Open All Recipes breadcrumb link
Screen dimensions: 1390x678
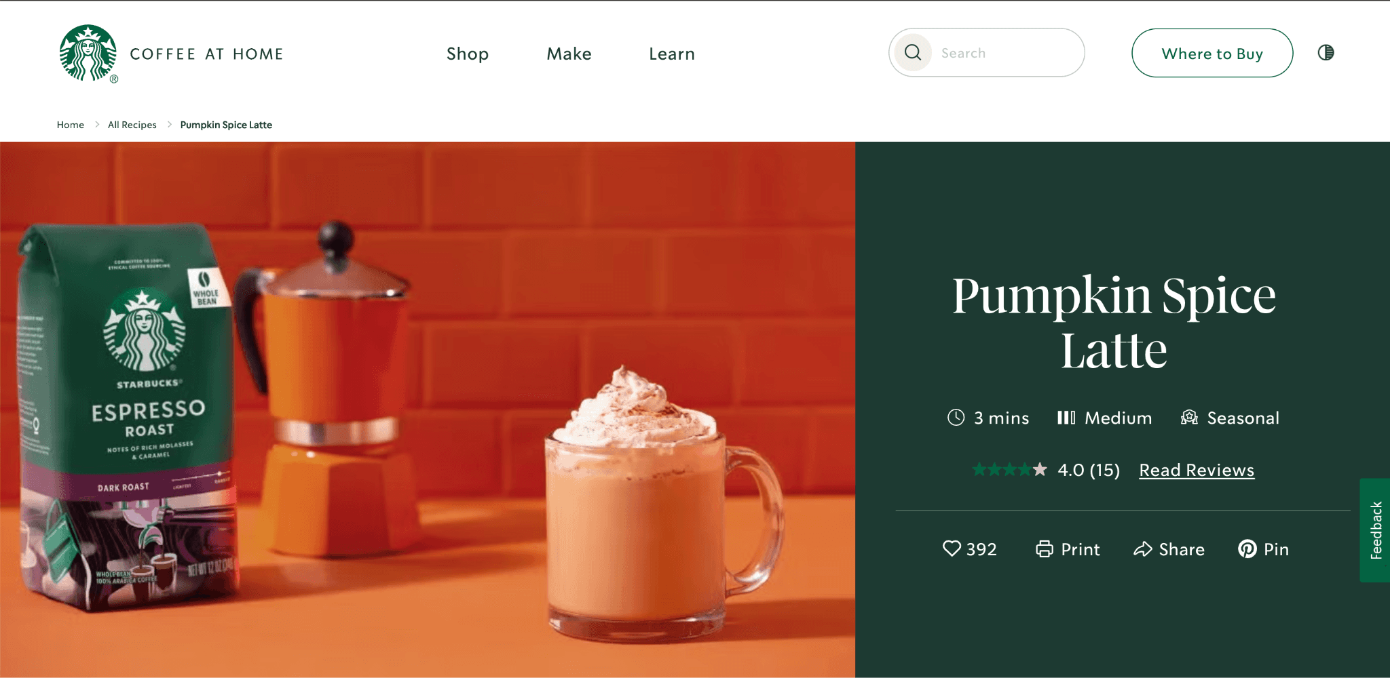click(132, 125)
